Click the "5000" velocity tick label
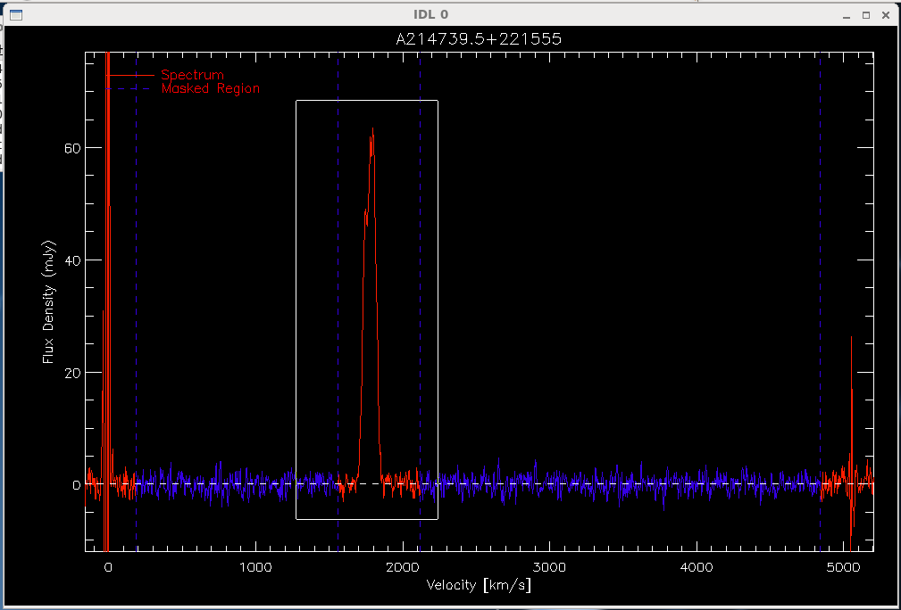Image resolution: width=901 pixels, height=610 pixels. click(x=844, y=567)
